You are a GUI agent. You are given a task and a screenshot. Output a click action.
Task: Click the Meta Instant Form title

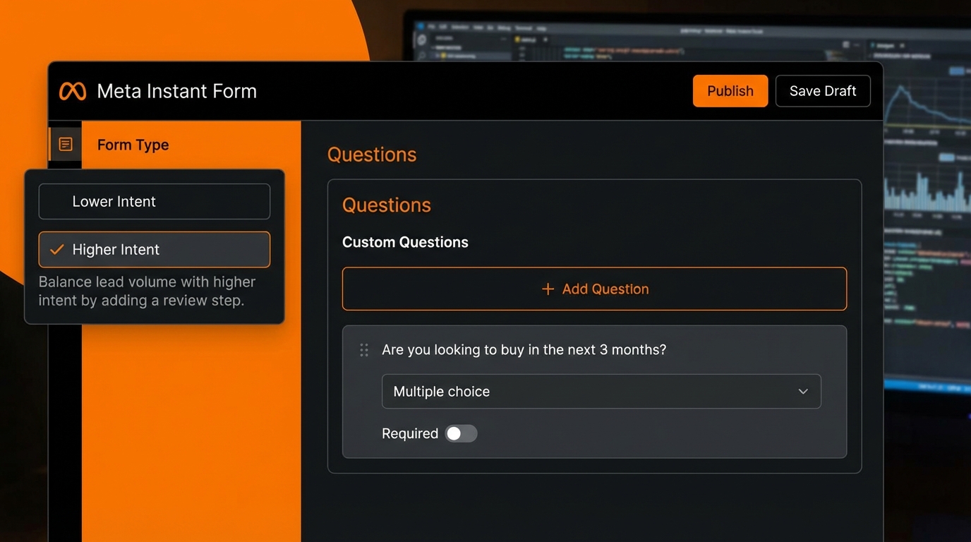click(x=176, y=91)
